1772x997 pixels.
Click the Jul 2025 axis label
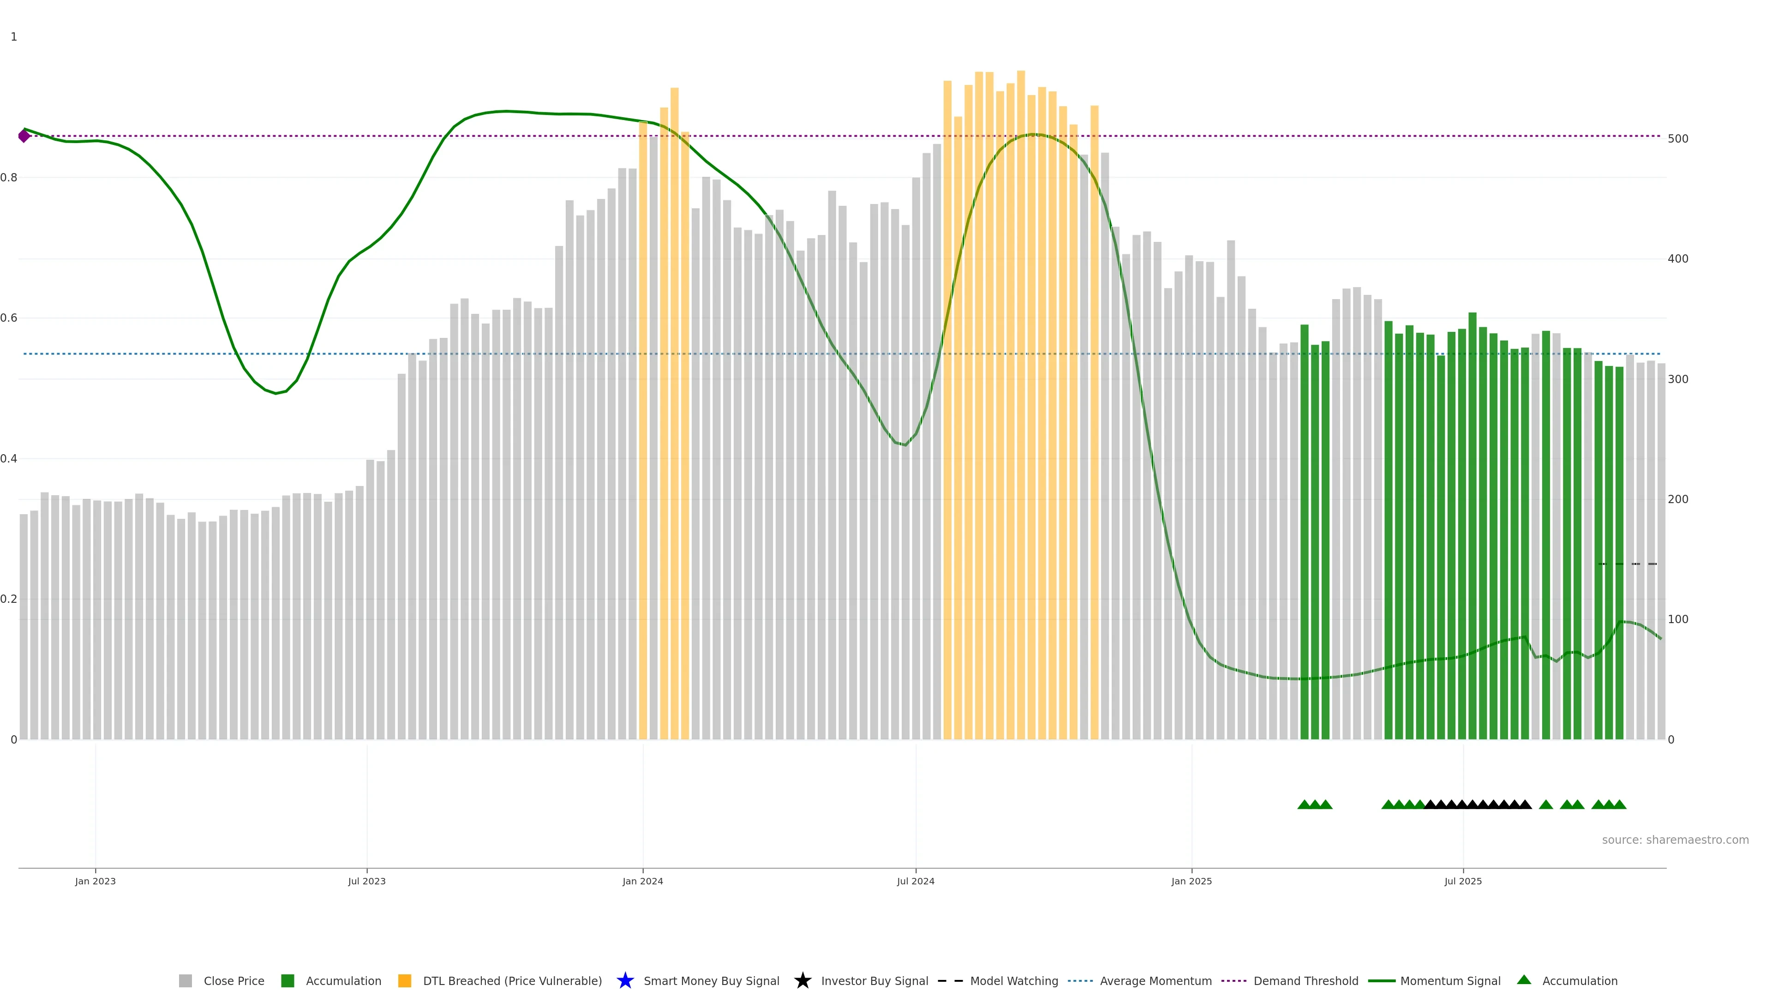tap(1462, 881)
